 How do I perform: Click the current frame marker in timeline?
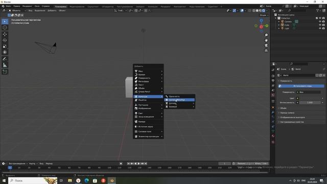coord(10,168)
